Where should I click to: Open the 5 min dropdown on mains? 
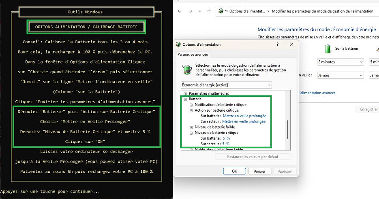(x=374, y=62)
